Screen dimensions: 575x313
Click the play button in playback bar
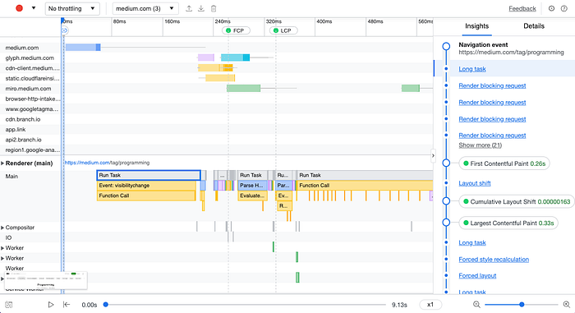pos(51,305)
